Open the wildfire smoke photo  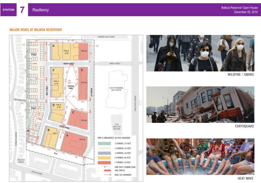(x=200, y=53)
